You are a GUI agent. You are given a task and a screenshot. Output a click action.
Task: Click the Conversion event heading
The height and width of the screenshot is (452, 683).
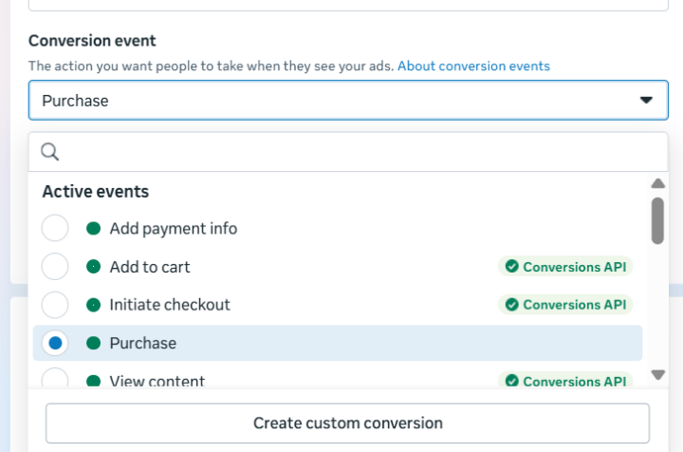coord(92,41)
